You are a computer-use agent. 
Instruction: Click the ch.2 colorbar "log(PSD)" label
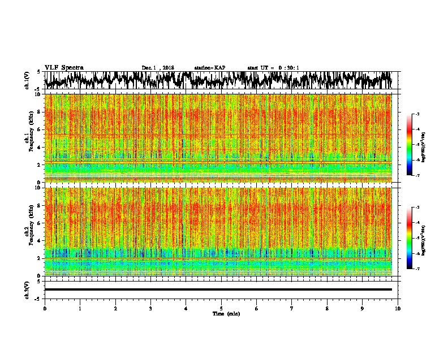[x=424, y=240]
